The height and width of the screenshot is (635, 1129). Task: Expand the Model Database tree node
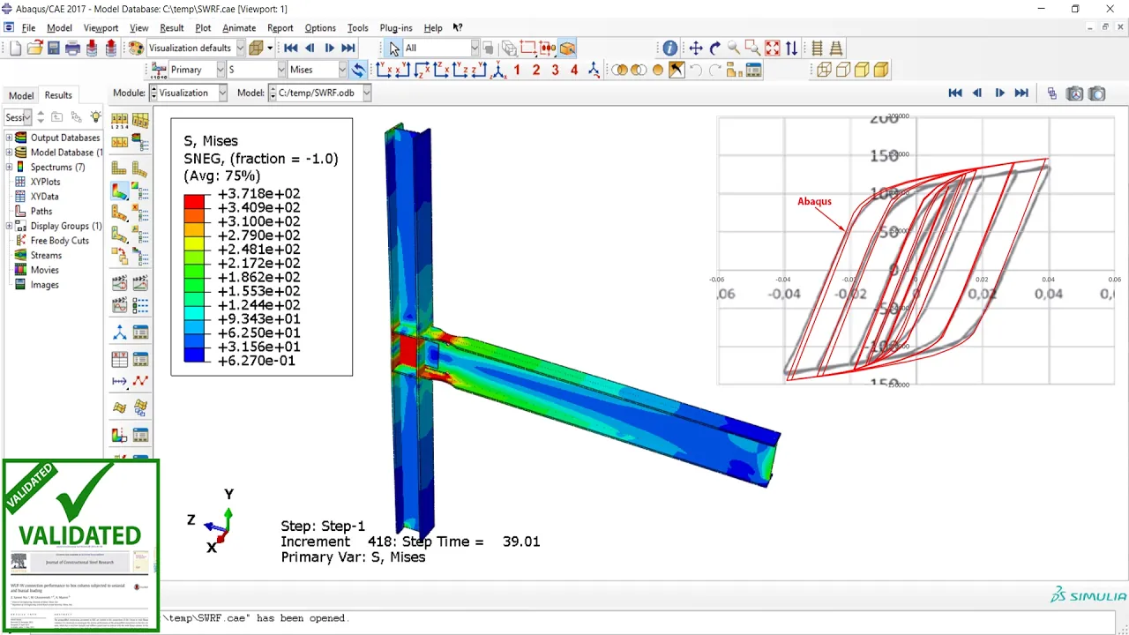click(9, 153)
